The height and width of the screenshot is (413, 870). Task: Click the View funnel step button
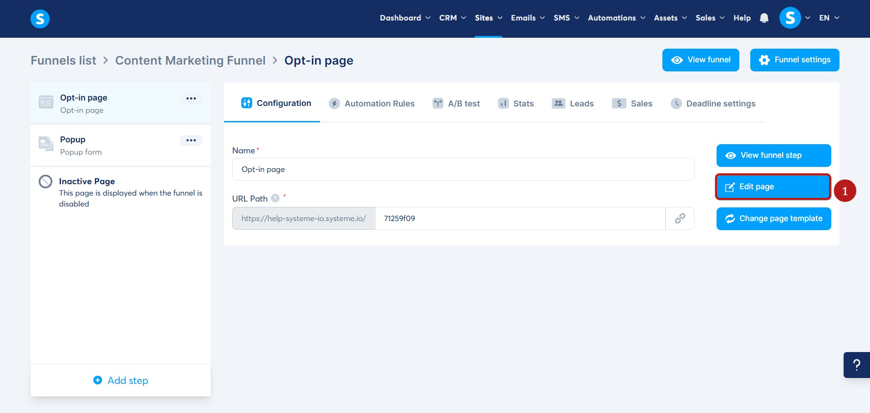tap(774, 156)
